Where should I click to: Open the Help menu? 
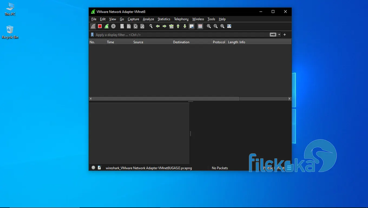222,19
